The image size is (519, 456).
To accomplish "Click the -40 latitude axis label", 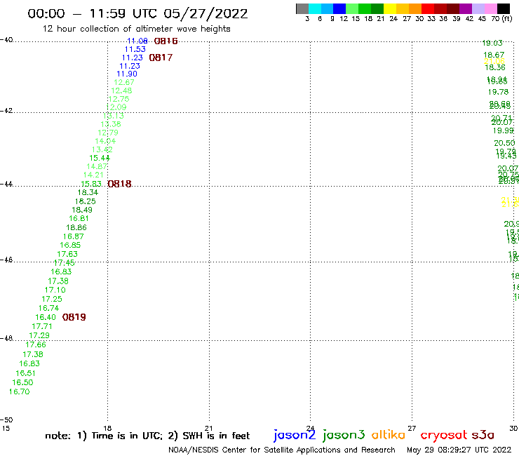I will [x=6, y=40].
